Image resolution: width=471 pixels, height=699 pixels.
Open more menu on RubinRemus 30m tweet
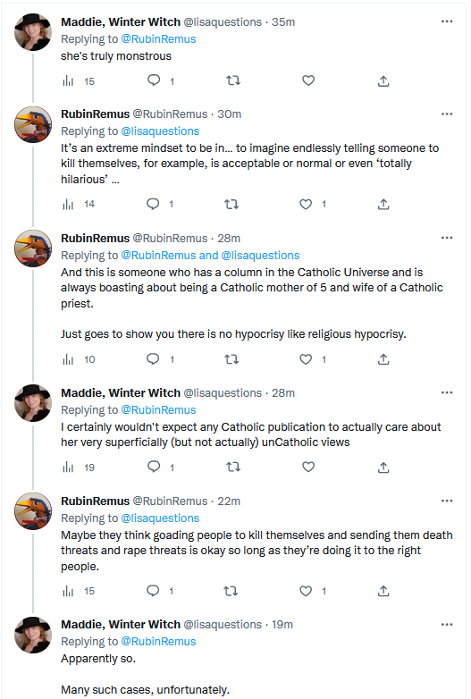coord(447,114)
